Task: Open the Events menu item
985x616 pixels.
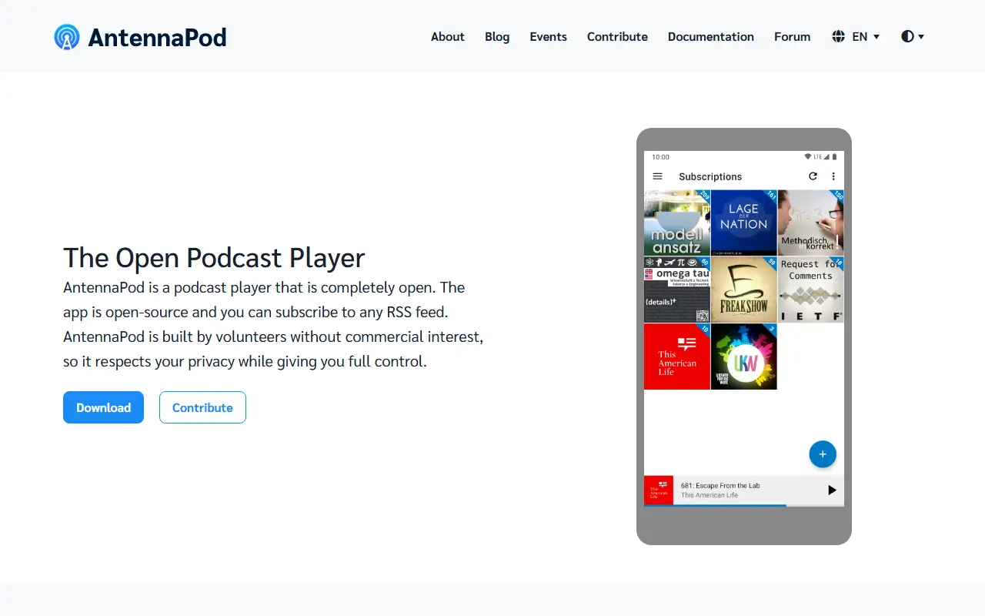Action: (548, 36)
